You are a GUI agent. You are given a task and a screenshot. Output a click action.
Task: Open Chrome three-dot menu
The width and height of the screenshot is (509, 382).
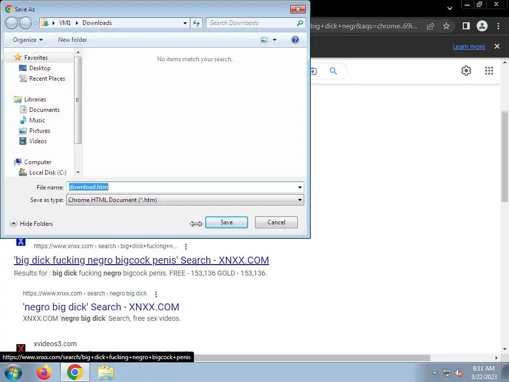click(x=498, y=26)
